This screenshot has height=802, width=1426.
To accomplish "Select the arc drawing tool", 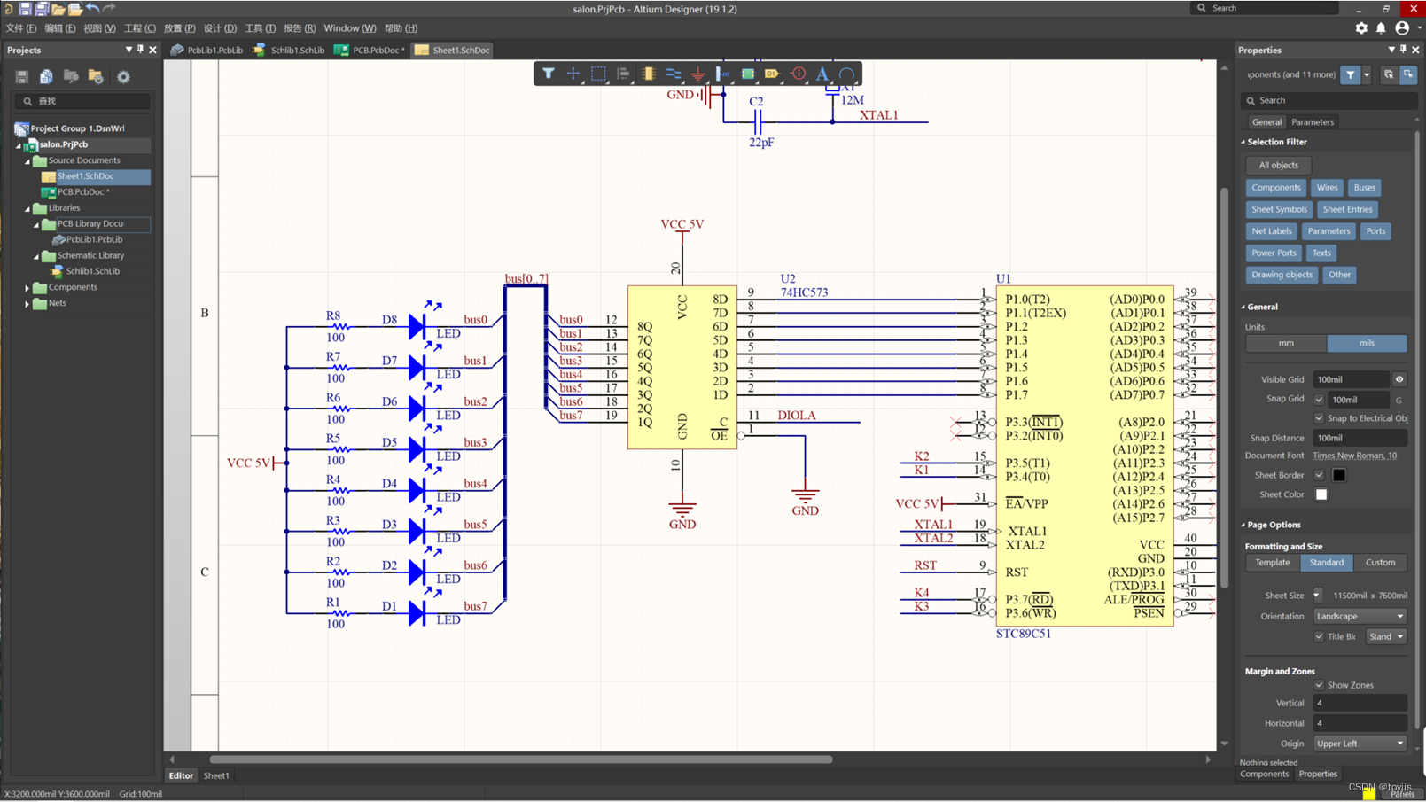I will (x=847, y=74).
